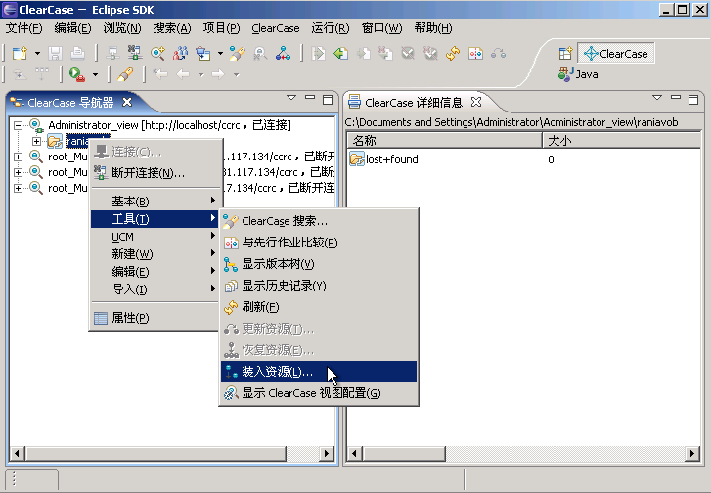Click the yellow refresh arrows toolbar icon

(453, 54)
